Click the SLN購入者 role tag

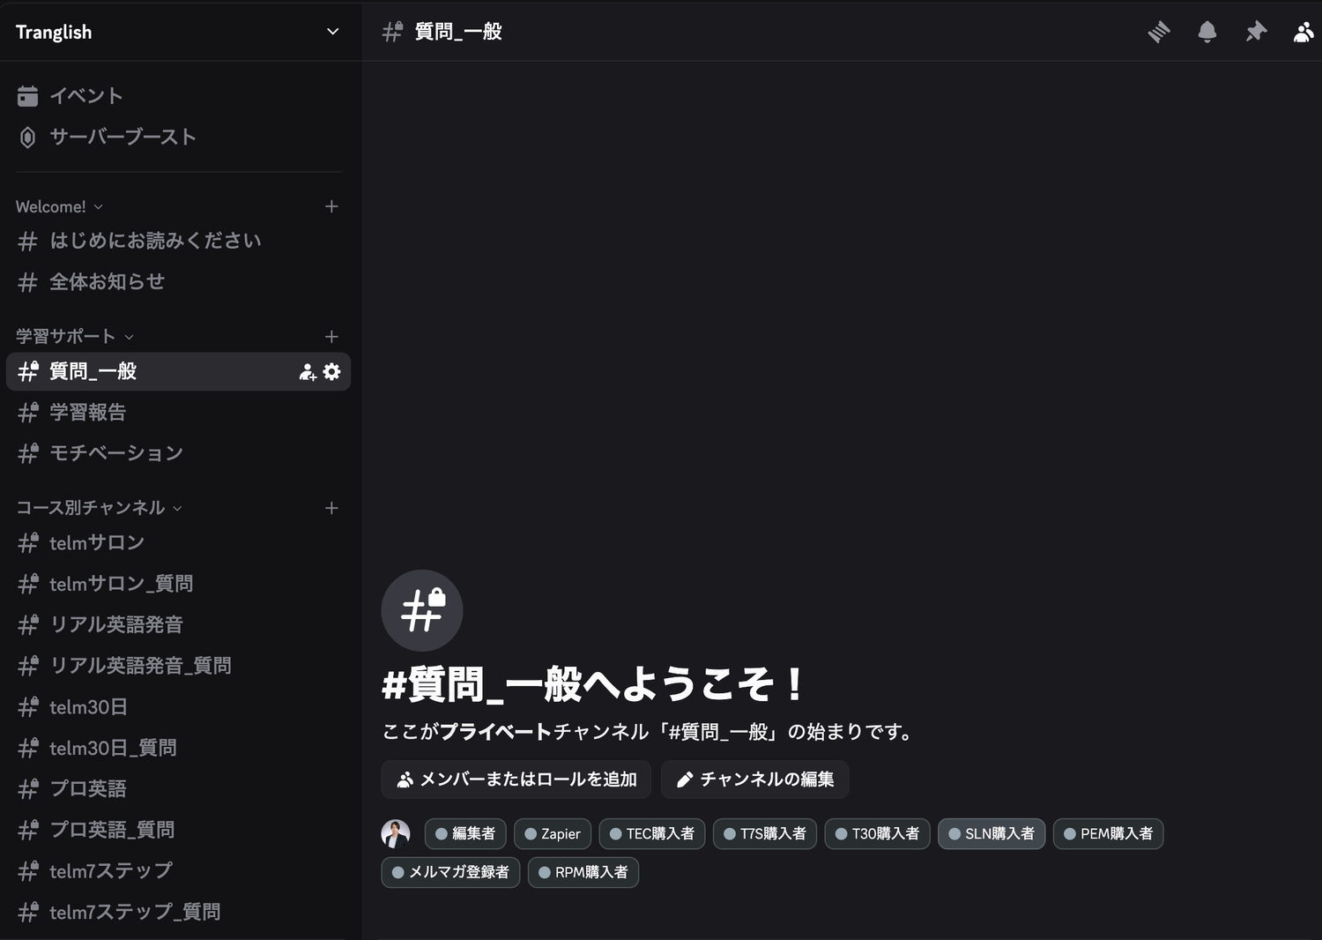coord(991,833)
